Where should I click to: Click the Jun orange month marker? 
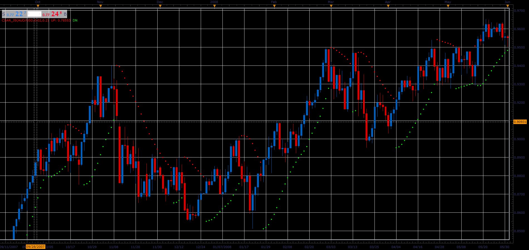(508, 6)
